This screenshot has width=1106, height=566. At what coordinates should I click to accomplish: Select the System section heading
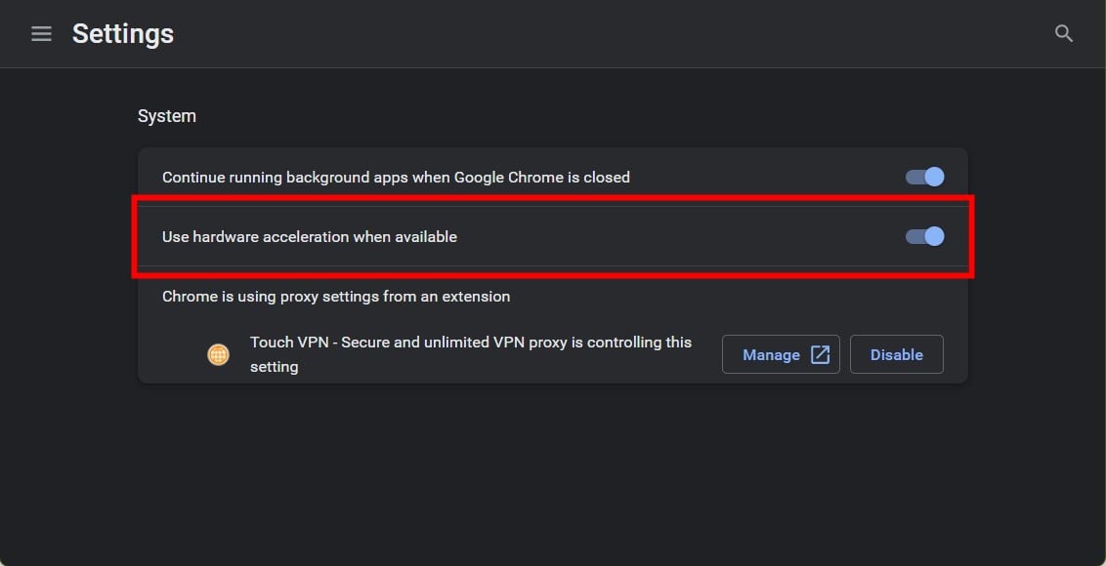tap(166, 116)
